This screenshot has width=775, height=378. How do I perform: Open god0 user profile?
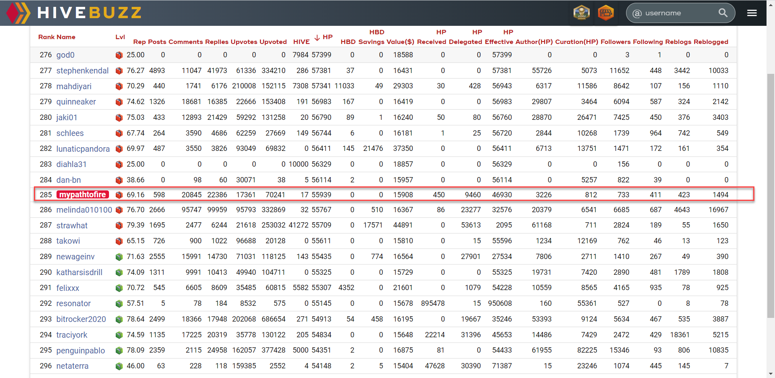point(65,55)
